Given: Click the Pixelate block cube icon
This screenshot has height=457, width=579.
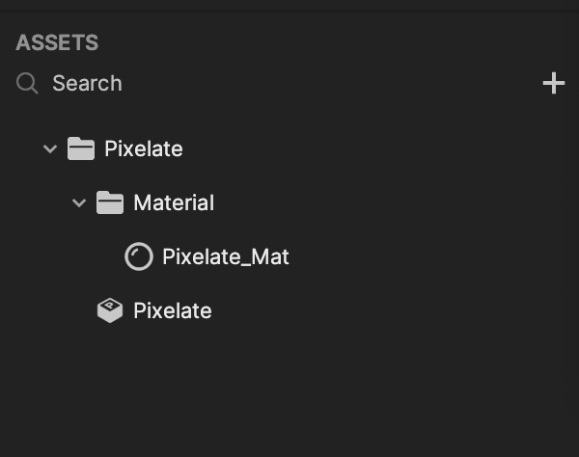Looking at the screenshot, I should tap(110, 310).
